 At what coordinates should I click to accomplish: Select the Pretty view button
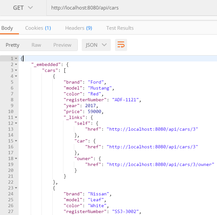click(12, 45)
